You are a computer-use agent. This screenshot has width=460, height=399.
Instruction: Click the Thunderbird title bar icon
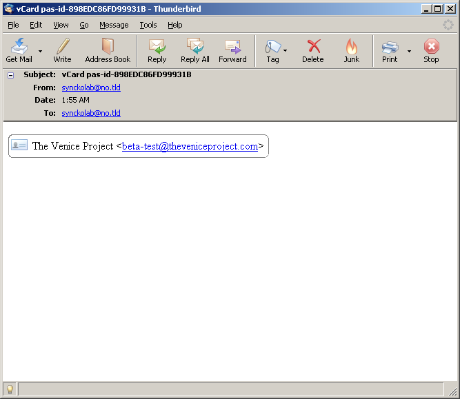[9, 9]
